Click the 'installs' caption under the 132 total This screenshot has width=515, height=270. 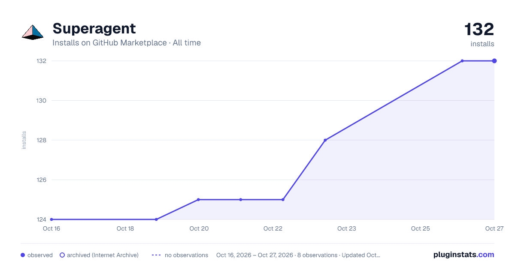pyautogui.click(x=482, y=44)
